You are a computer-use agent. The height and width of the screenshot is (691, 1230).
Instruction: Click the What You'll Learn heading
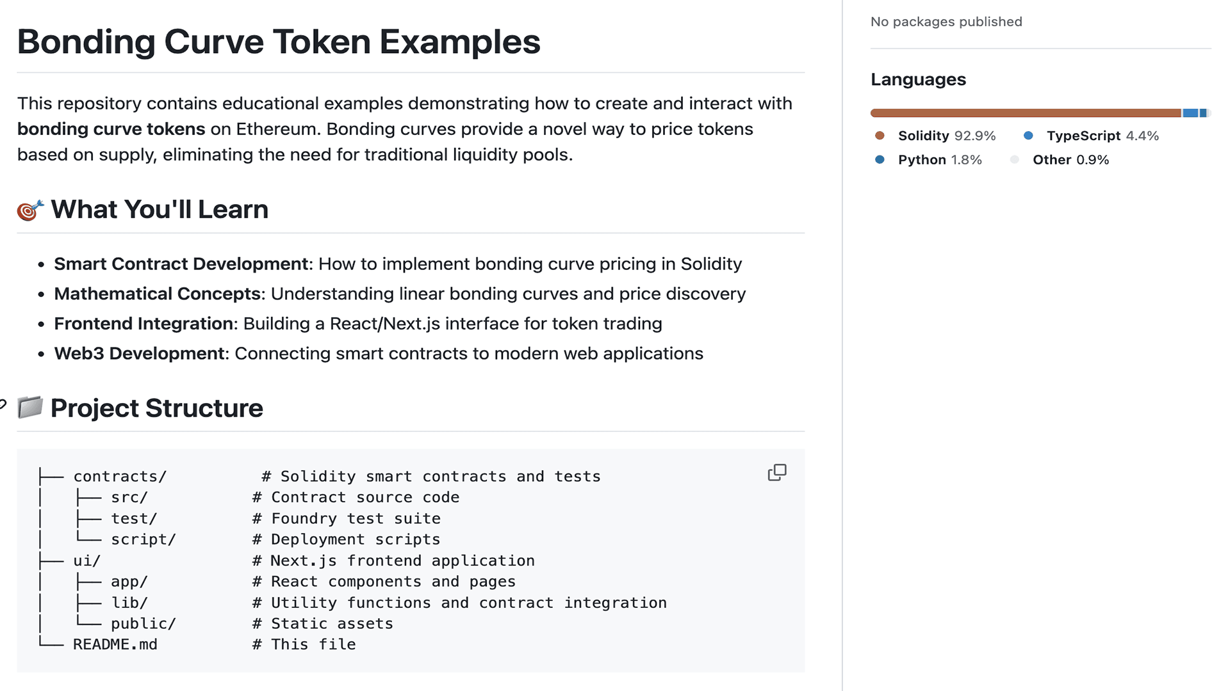[x=160, y=209]
